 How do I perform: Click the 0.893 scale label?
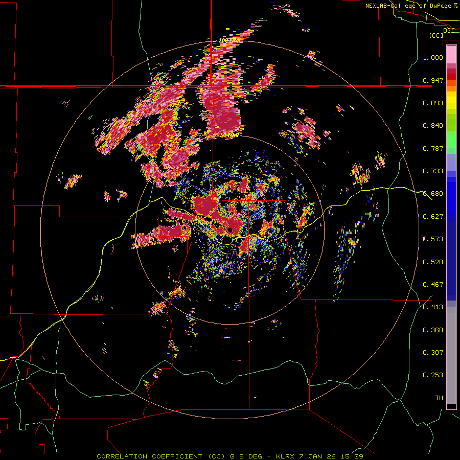coord(433,103)
